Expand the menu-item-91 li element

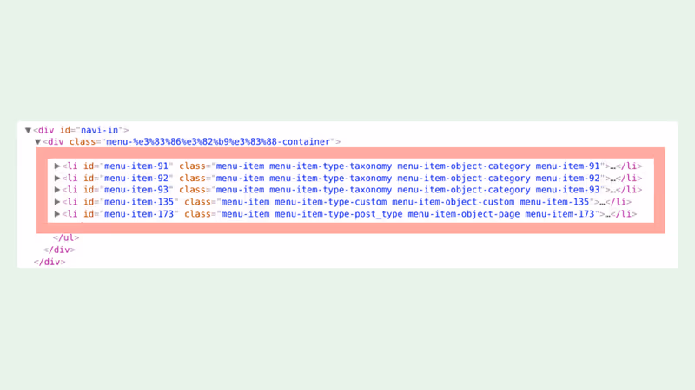(57, 166)
